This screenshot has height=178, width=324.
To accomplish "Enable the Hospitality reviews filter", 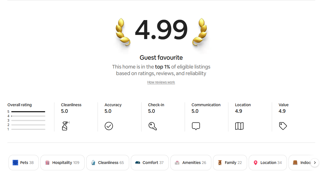I will [62, 162].
